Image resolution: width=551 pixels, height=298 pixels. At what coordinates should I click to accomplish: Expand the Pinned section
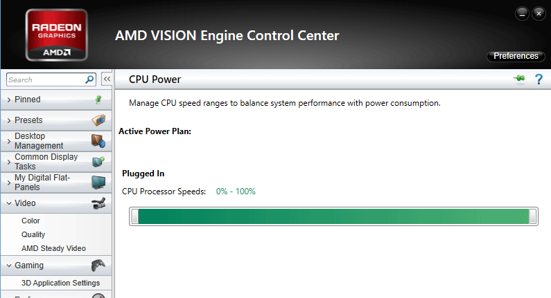56,100
